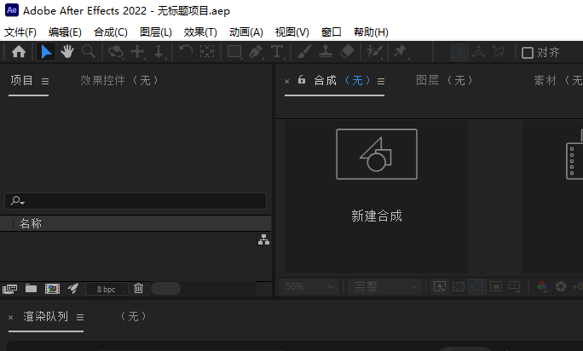Select the Puppet Pin tool

[x=401, y=52]
